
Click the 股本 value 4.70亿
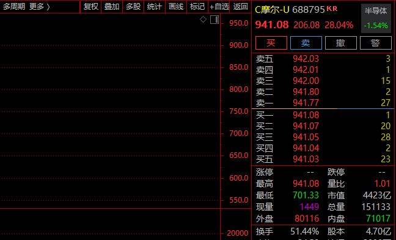click(378, 231)
